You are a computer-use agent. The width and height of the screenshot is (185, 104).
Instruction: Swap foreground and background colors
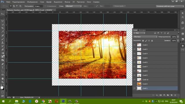coord(4,85)
